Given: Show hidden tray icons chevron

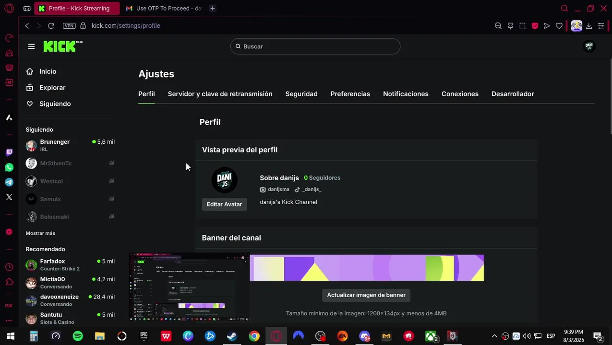Looking at the screenshot, I should (x=494, y=336).
